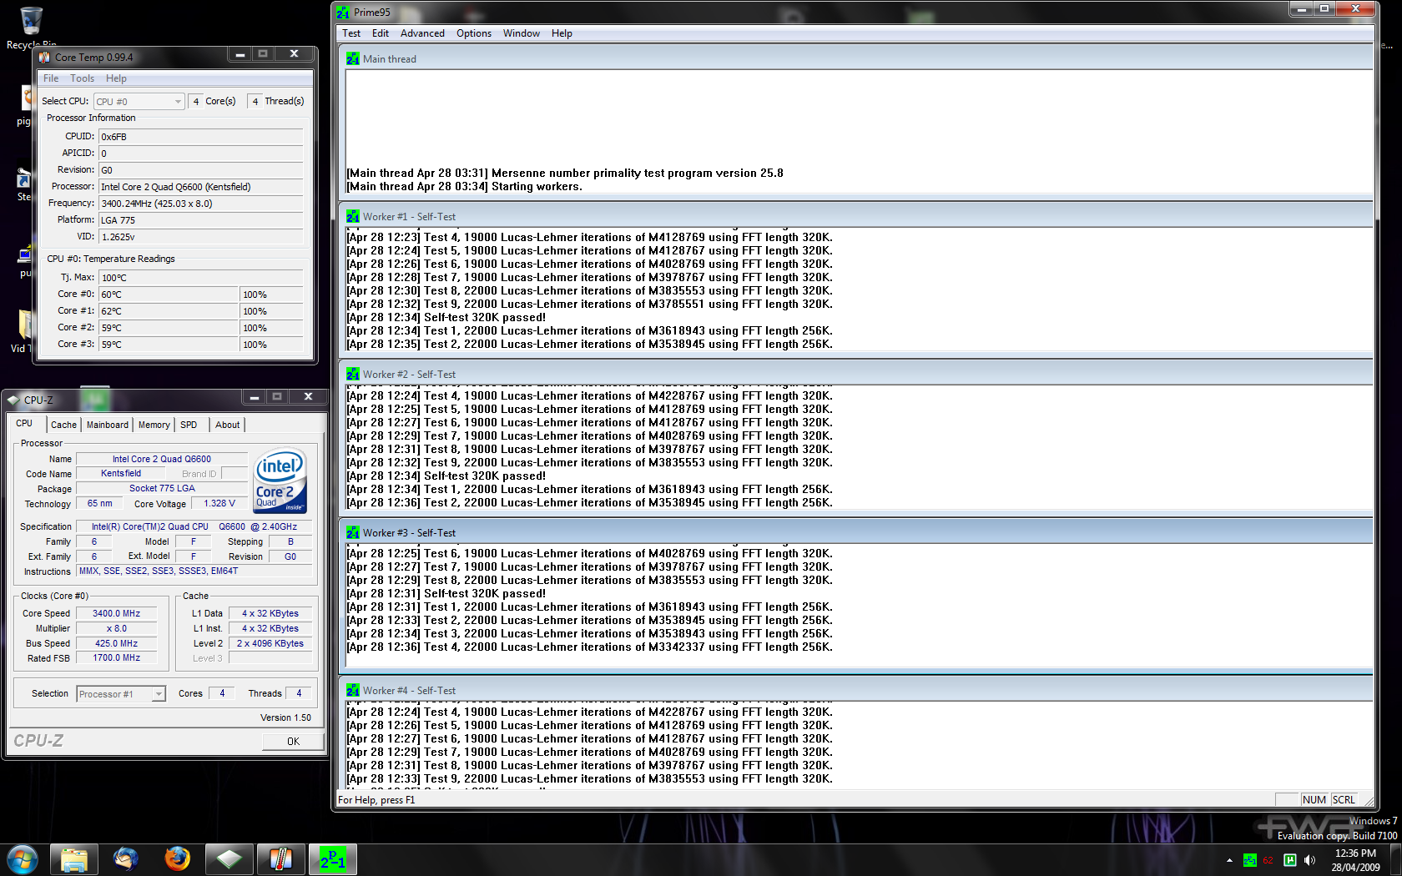Click Intel Core 2 Quad logo

tap(280, 481)
